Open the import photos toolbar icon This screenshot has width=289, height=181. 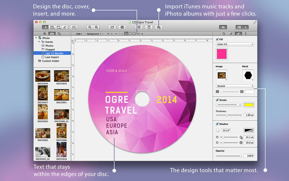(159, 27)
